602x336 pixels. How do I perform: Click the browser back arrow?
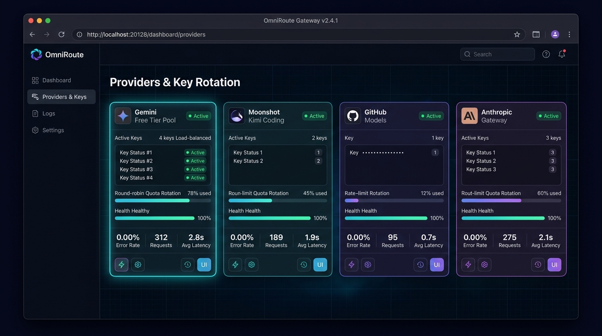tap(32, 35)
